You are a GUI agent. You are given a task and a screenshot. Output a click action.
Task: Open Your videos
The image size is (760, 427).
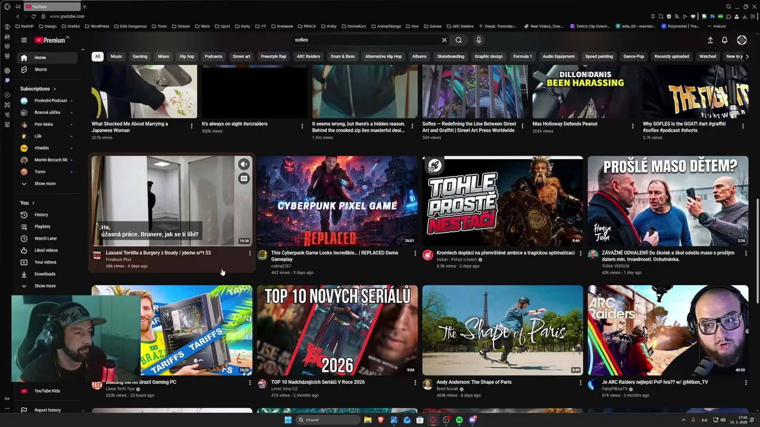(x=47, y=262)
